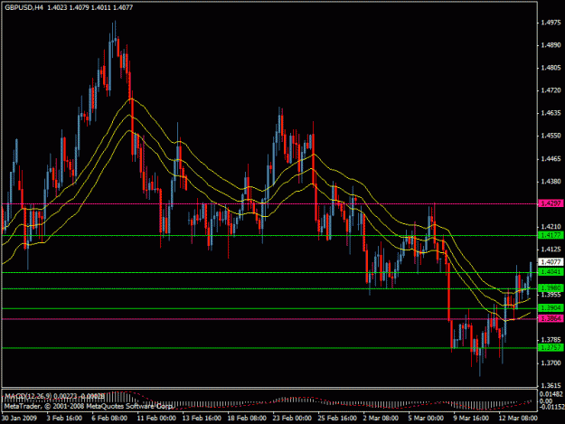Click the 23 Feb 00:00 time label
Image resolution: width=565 pixels, height=424 pixels.
292,419
